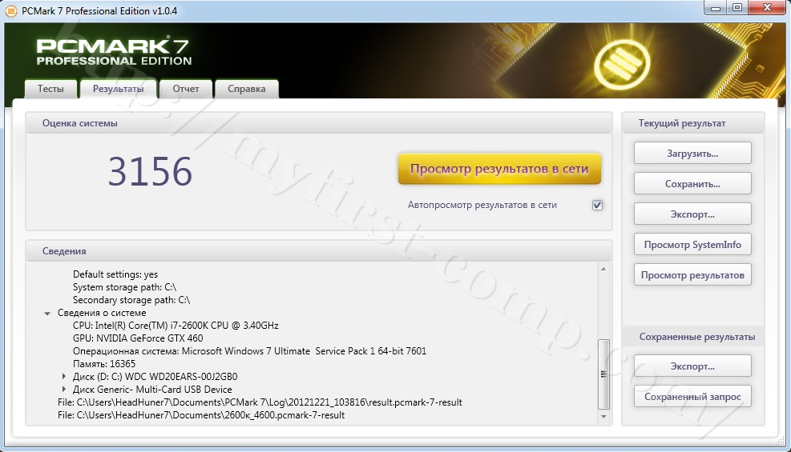The height and width of the screenshot is (452, 791).
Task: Select the GPU: NVIDIA GeForce GTX 460 line
Action: tap(138, 338)
